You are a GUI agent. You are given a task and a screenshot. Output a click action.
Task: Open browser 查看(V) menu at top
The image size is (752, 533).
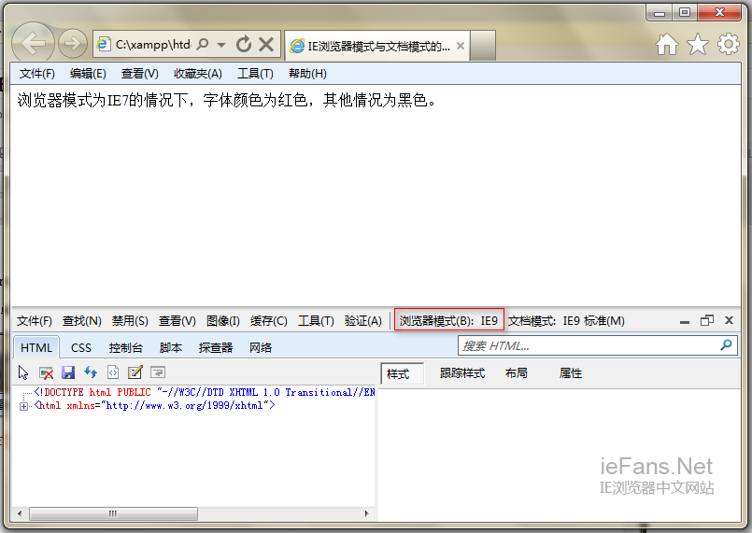tap(139, 74)
